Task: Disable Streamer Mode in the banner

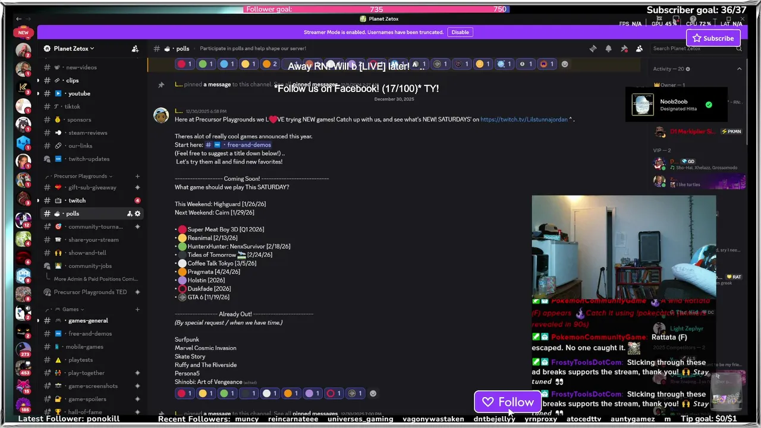Action: (x=460, y=32)
